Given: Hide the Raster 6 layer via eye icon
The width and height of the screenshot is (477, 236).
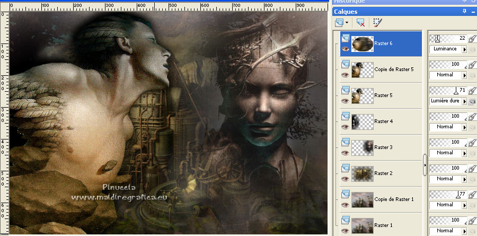Looking at the screenshot, I should pyautogui.click(x=345, y=49).
